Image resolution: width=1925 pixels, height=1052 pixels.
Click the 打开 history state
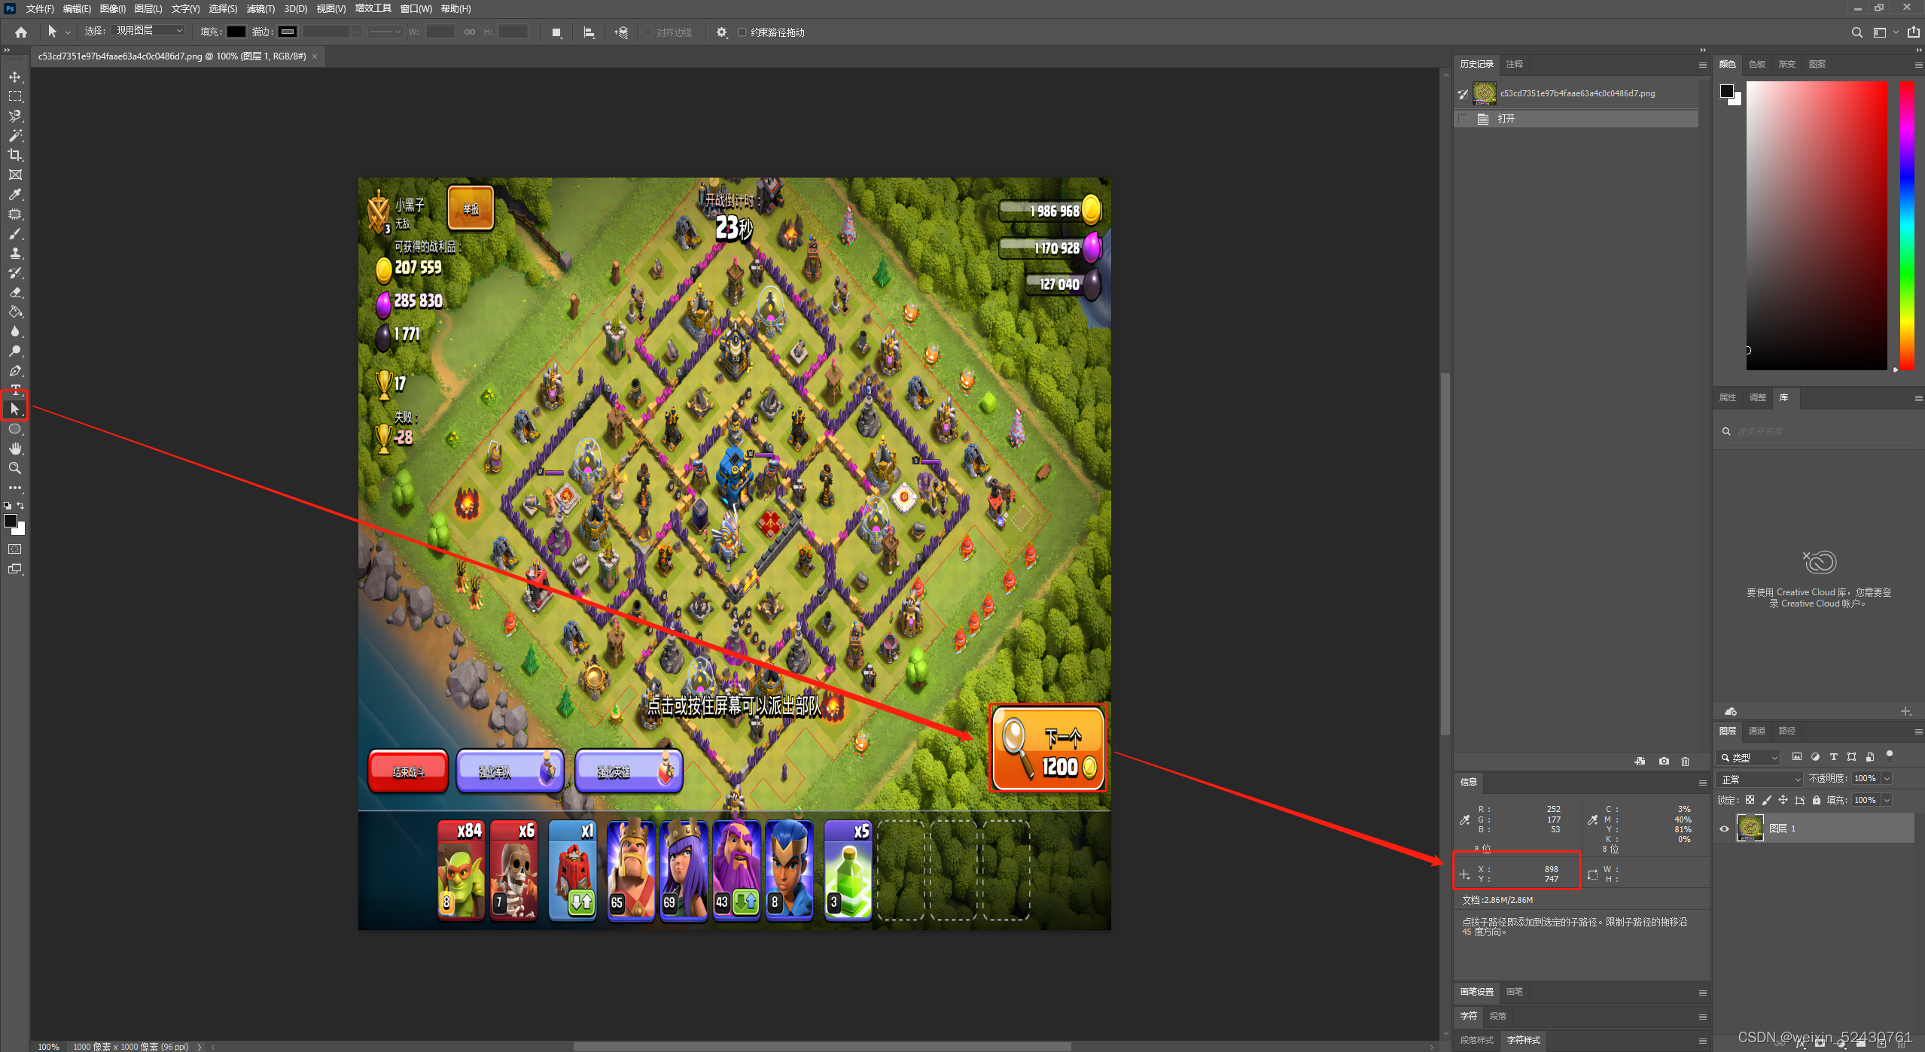pos(1506,119)
